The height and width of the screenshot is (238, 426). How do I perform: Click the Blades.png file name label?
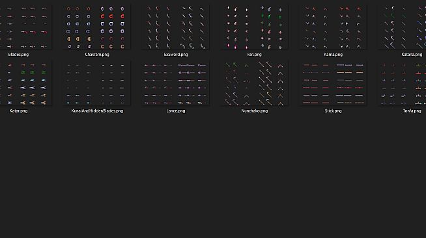pyautogui.click(x=18, y=55)
